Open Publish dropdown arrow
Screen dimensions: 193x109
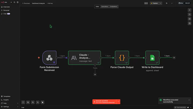(x=161, y=3)
